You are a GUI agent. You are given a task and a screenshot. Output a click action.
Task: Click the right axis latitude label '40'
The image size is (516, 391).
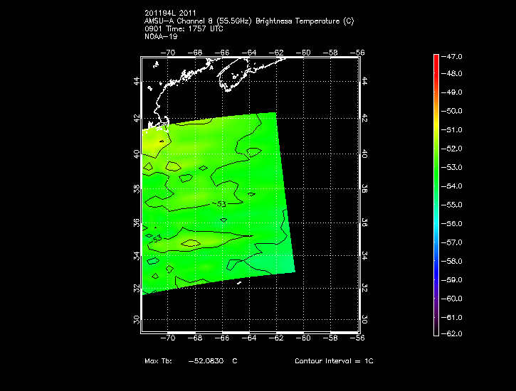click(x=364, y=154)
